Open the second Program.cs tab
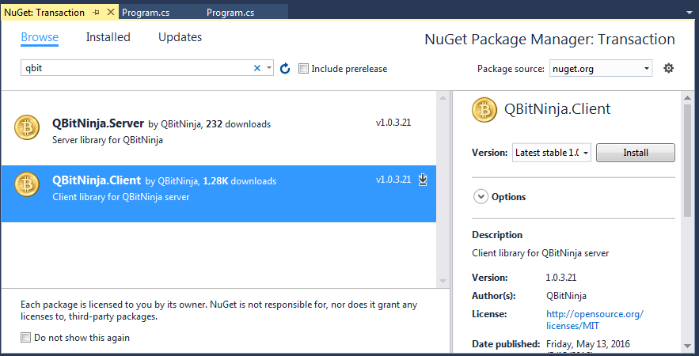 [230, 13]
